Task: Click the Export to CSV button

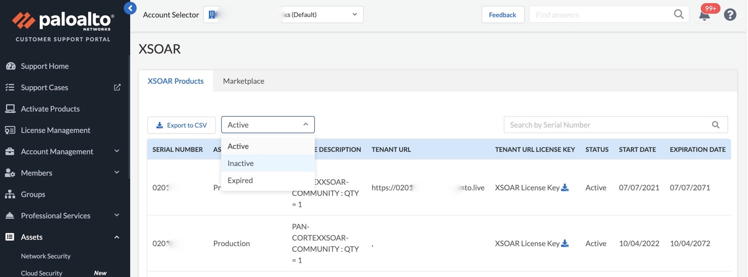Action: click(182, 125)
